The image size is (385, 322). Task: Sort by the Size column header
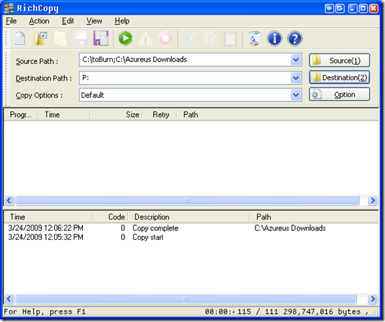coord(116,115)
